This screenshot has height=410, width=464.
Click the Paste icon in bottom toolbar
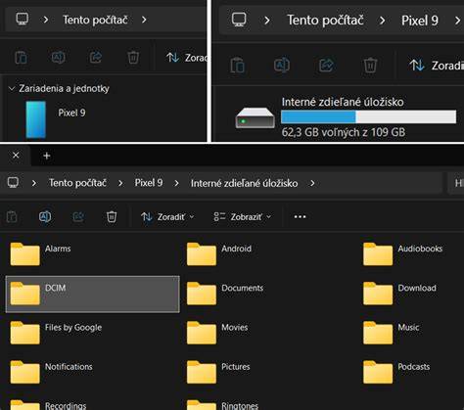[x=12, y=216]
